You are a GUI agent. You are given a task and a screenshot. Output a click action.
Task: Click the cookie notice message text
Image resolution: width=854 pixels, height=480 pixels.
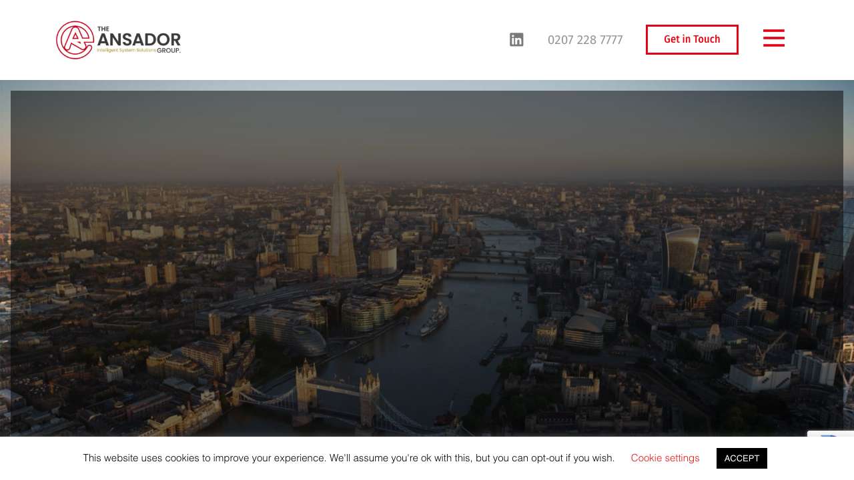coord(348,458)
